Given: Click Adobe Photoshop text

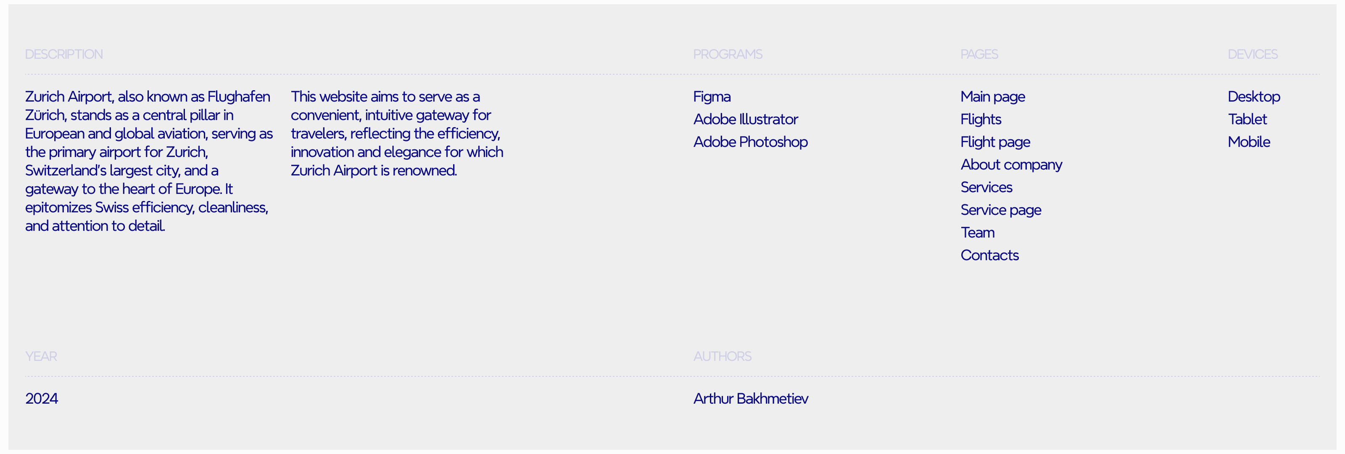Looking at the screenshot, I should [x=750, y=142].
